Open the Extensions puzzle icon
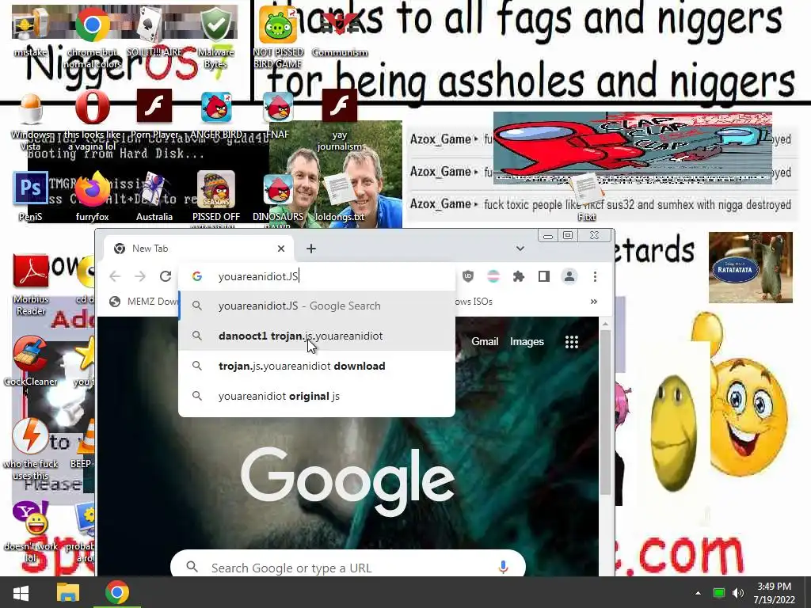This screenshot has width=811, height=608. [x=518, y=276]
